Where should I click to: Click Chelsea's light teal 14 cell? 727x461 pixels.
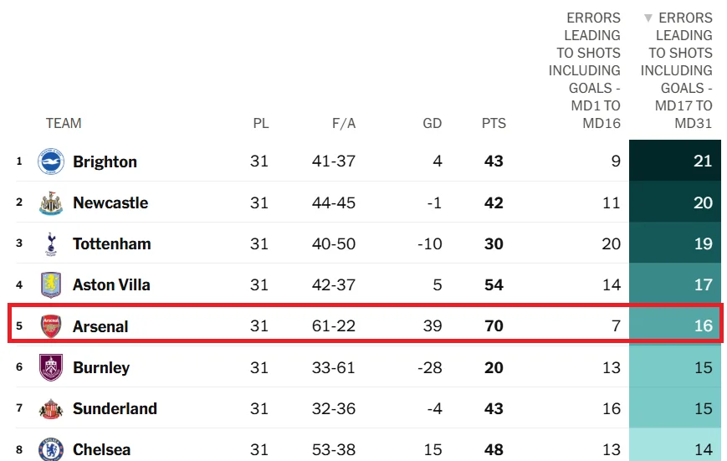pos(675,449)
